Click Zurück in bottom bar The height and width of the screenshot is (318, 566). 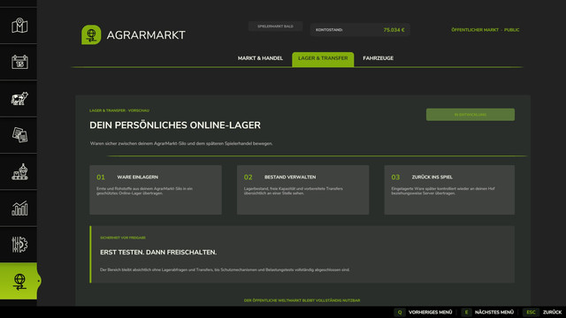(552, 312)
